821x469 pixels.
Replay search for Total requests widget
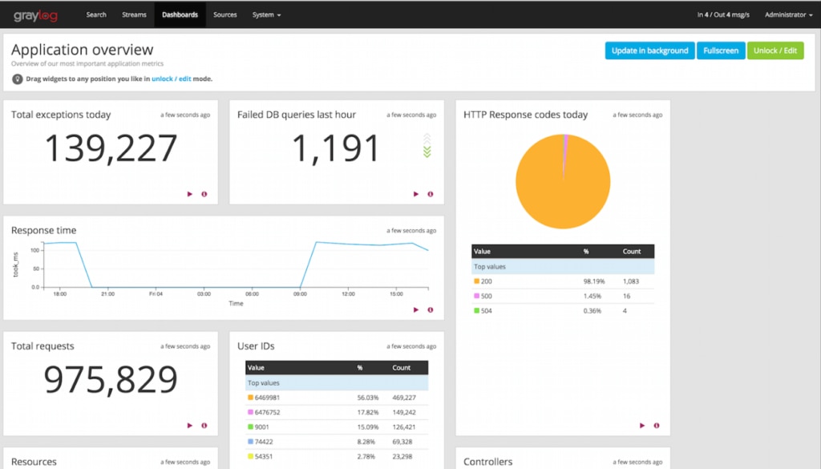(189, 426)
